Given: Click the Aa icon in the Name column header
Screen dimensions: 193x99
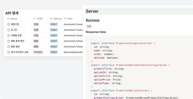Looking at the screenshot, I should pyautogui.click(x=8, y=19).
